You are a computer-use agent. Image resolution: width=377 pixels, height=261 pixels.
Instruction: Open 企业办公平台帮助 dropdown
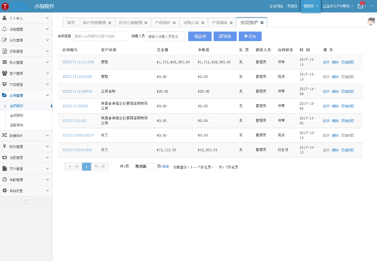(x=338, y=6)
